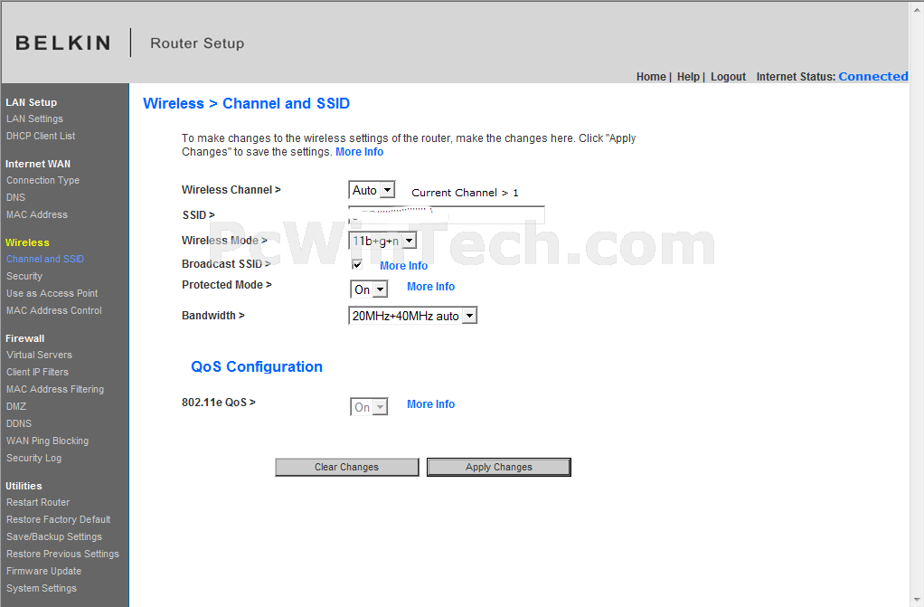Click into the SSID text field
This screenshot has width=924, height=607.
(446, 214)
